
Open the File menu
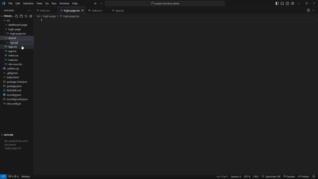[10, 3]
